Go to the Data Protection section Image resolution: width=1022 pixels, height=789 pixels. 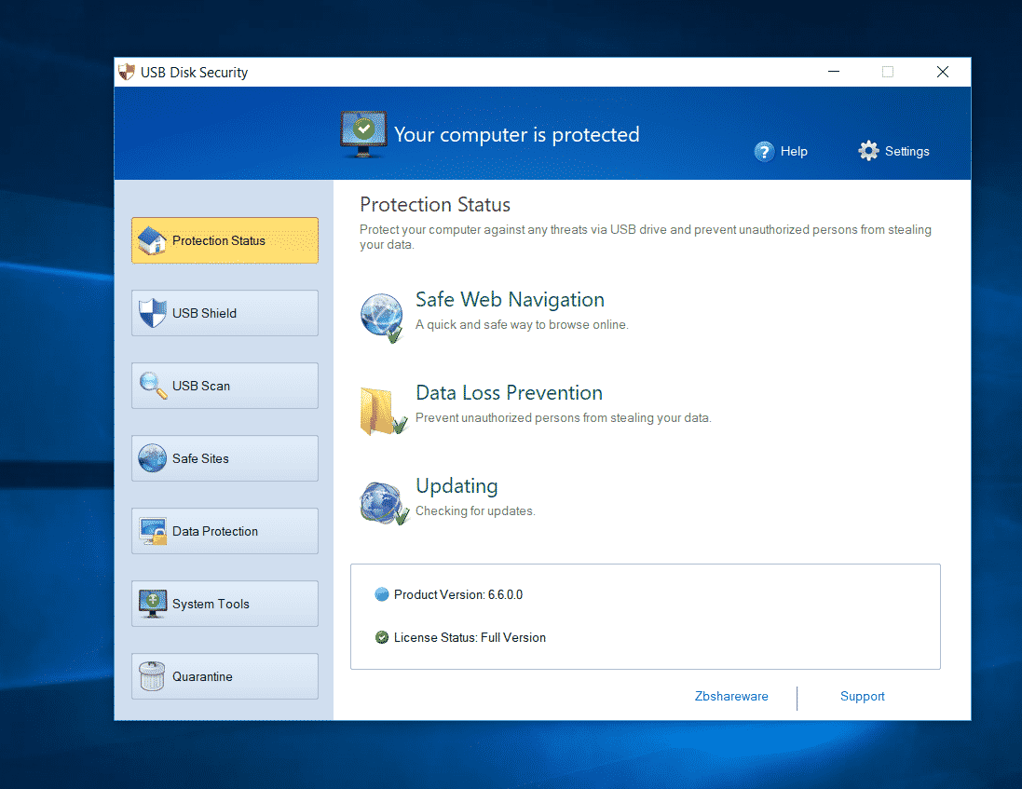coord(225,531)
